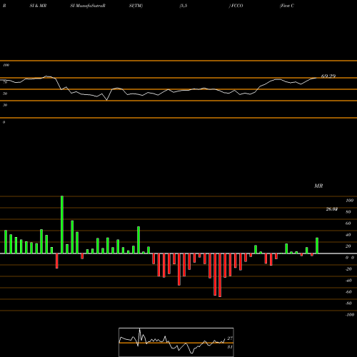Click the RSI axis label 50
This screenshot has width=357, height=357.
5,94
